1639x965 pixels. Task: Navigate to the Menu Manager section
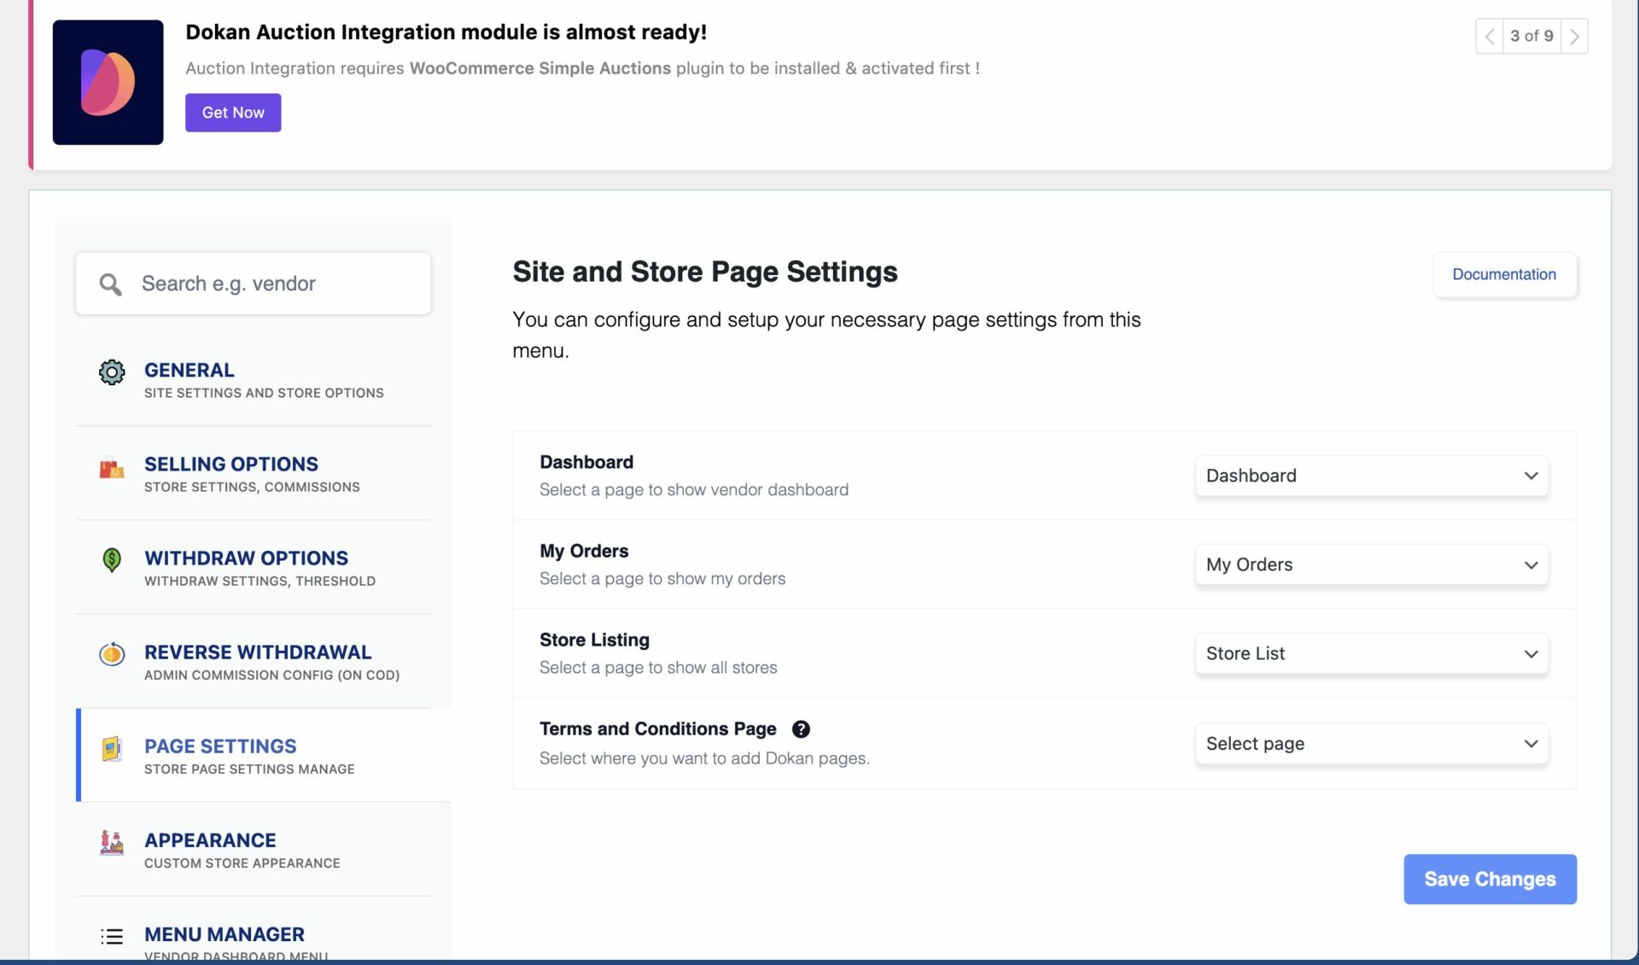pos(224,934)
